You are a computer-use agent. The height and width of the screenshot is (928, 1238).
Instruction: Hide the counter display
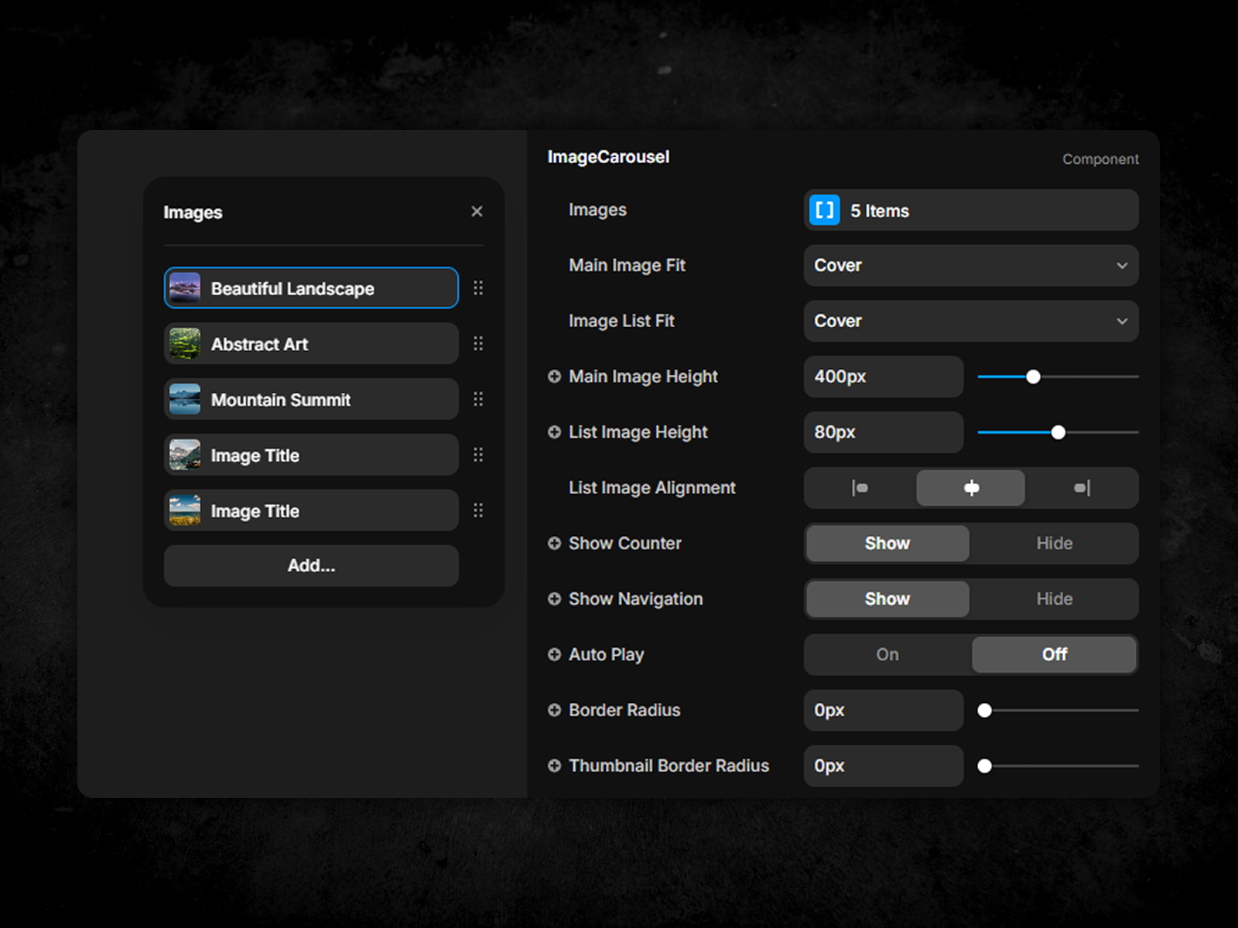(1054, 544)
